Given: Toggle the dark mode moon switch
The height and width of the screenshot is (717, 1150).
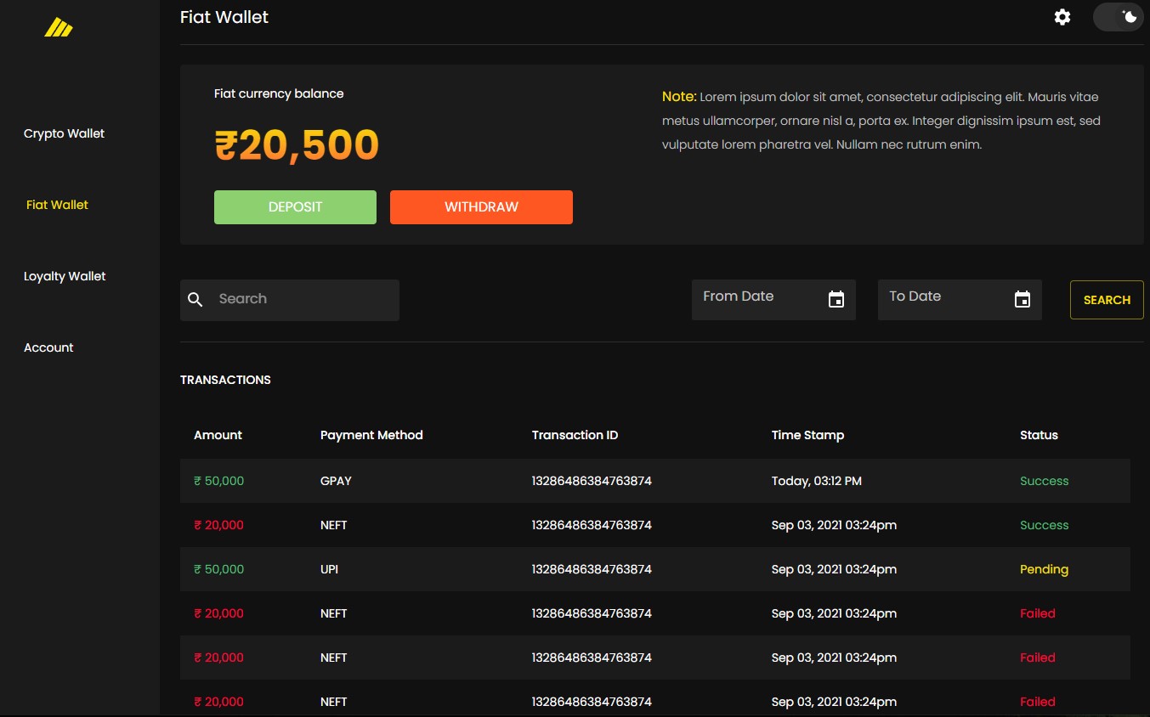Looking at the screenshot, I should (x=1118, y=17).
